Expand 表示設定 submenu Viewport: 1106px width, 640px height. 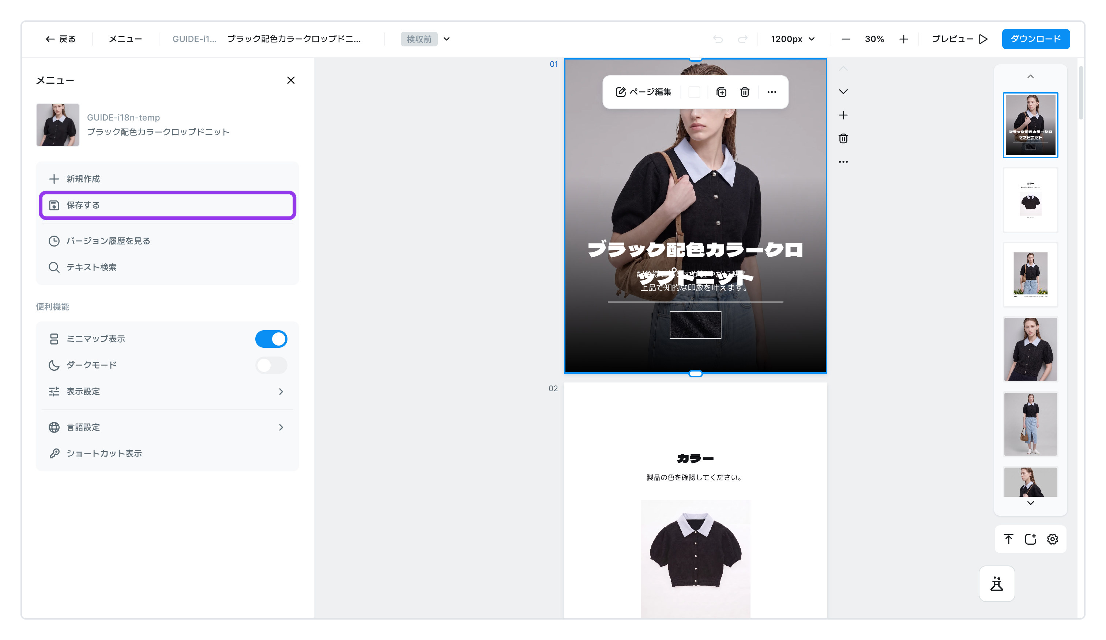pyautogui.click(x=167, y=392)
